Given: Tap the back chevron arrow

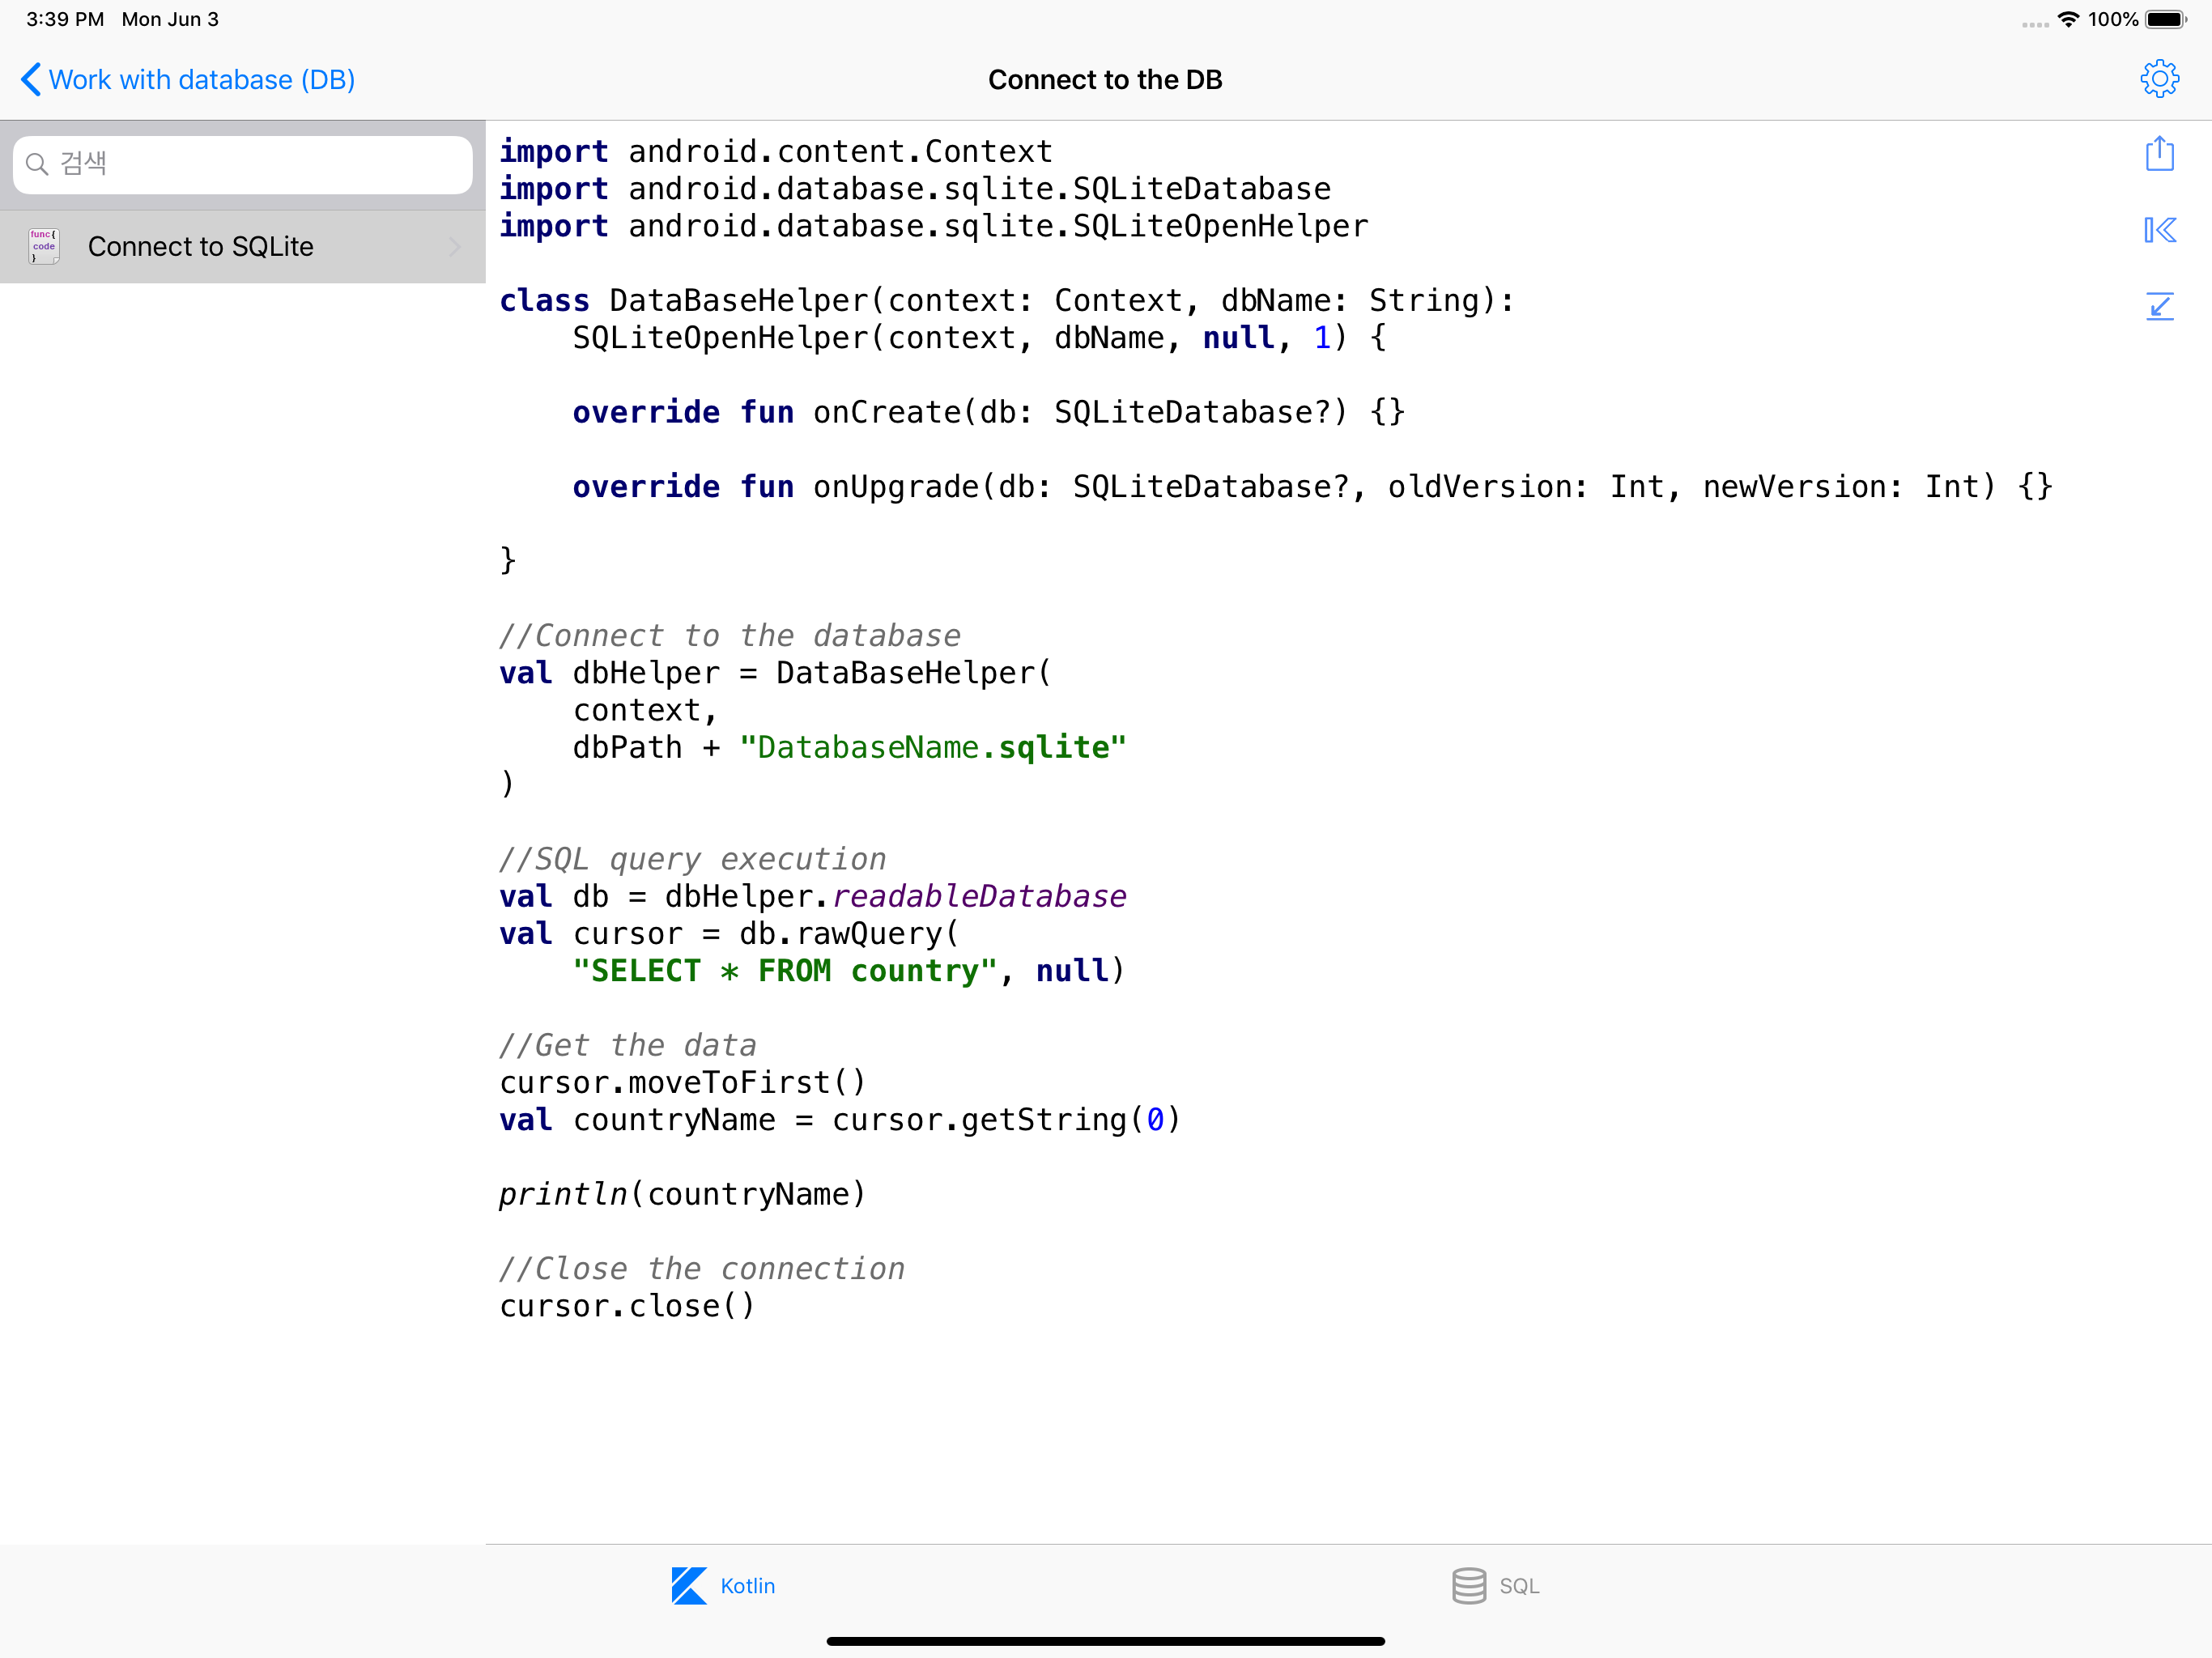Looking at the screenshot, I should (31, 80).
